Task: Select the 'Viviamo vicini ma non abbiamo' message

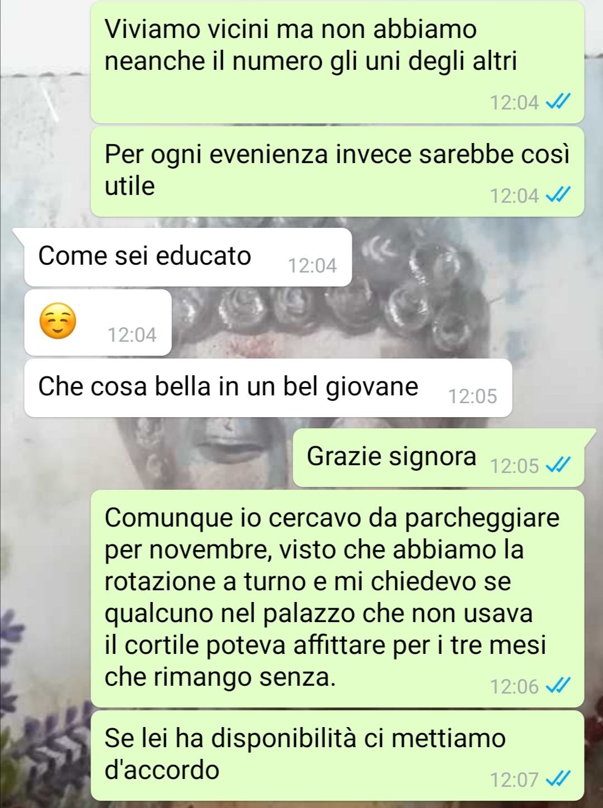Action: pyautogui.click(x=337, y=63)
